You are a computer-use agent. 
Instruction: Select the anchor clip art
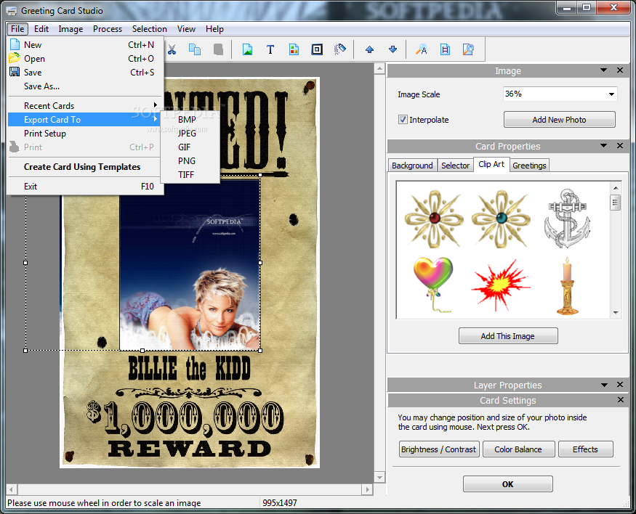[567, 218]
